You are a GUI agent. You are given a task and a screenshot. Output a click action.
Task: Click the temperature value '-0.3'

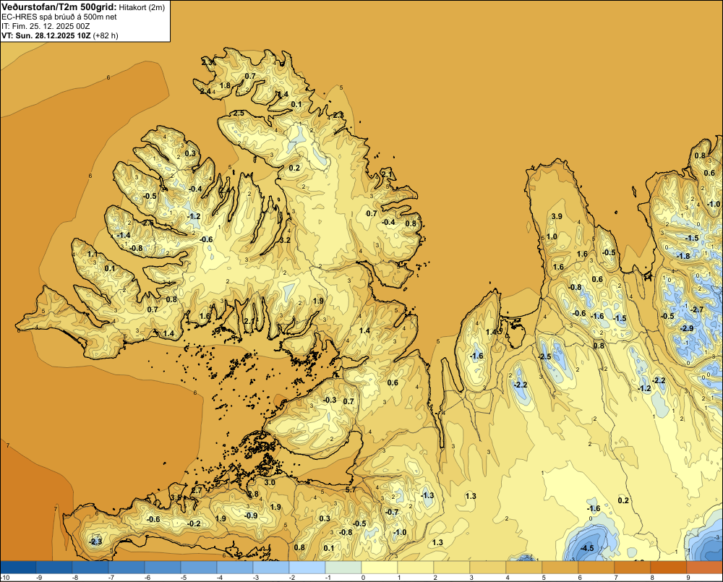330,400
